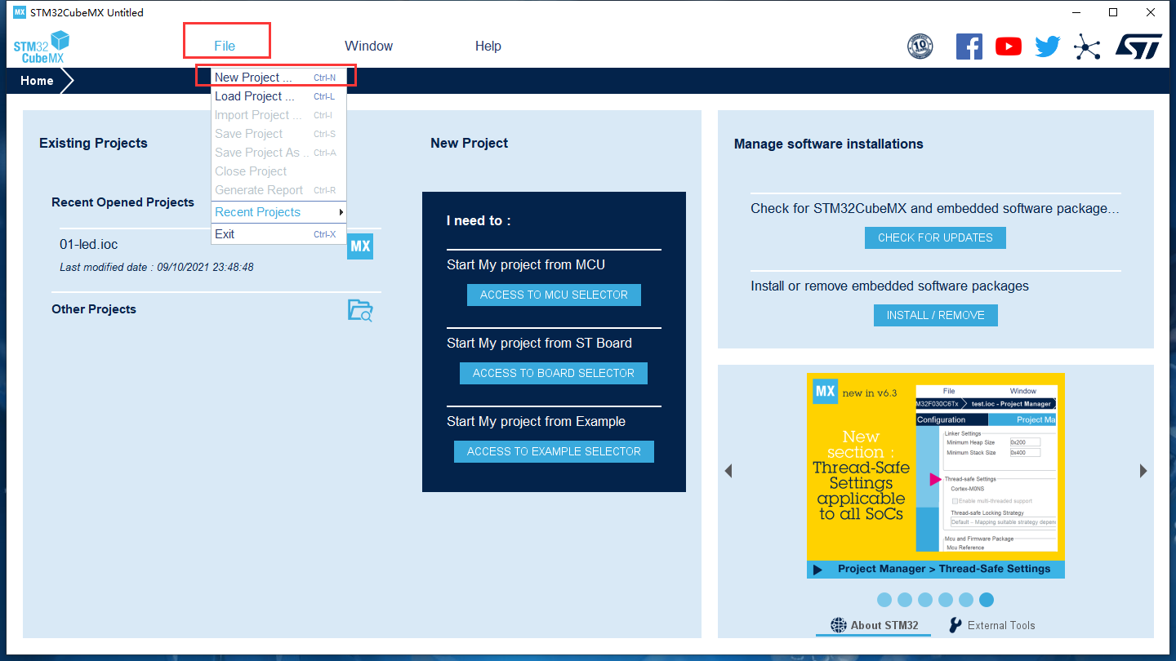Open the Help menu
The width and height of the screenshot is (1176, 661).
point(488,47)
